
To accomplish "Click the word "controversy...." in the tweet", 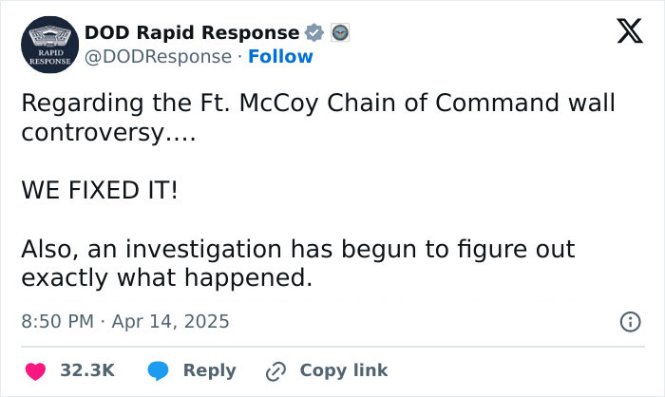I will pos(107,133).
